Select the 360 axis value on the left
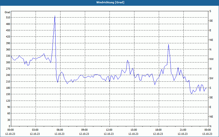This screenshot has width=219, height=137. coord(8,50)
